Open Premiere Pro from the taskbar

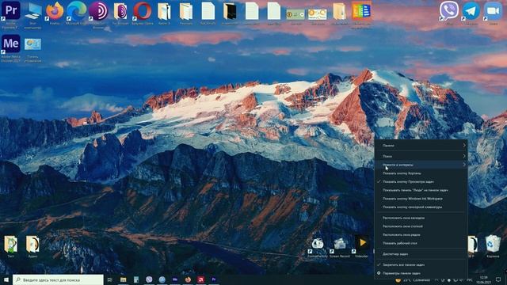(214, 279)
